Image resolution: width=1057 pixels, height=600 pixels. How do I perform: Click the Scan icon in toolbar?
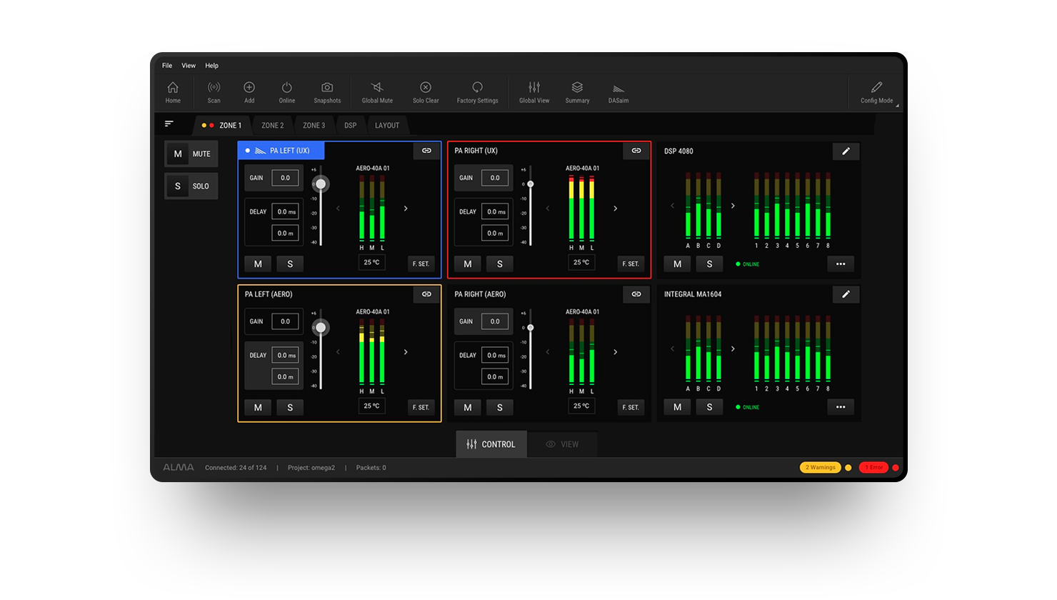pyautogui.click(x=214, y=88)
